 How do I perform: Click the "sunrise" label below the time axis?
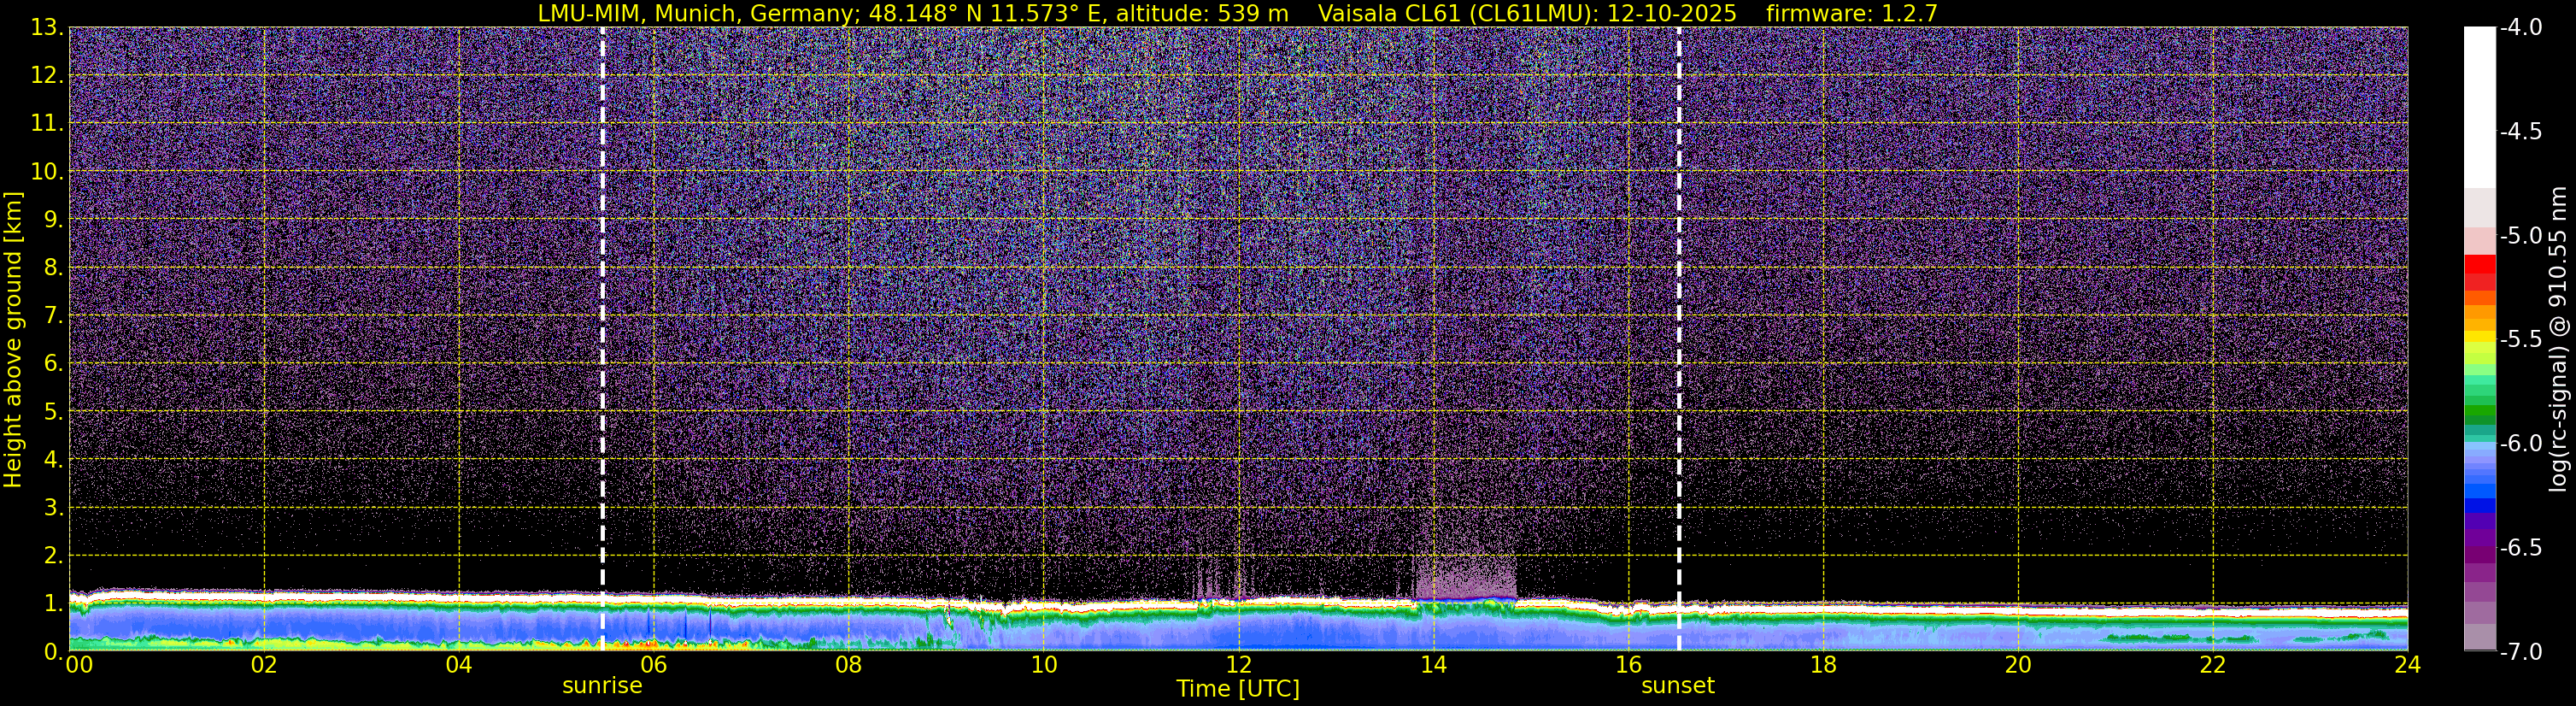(x=602, y=686)
